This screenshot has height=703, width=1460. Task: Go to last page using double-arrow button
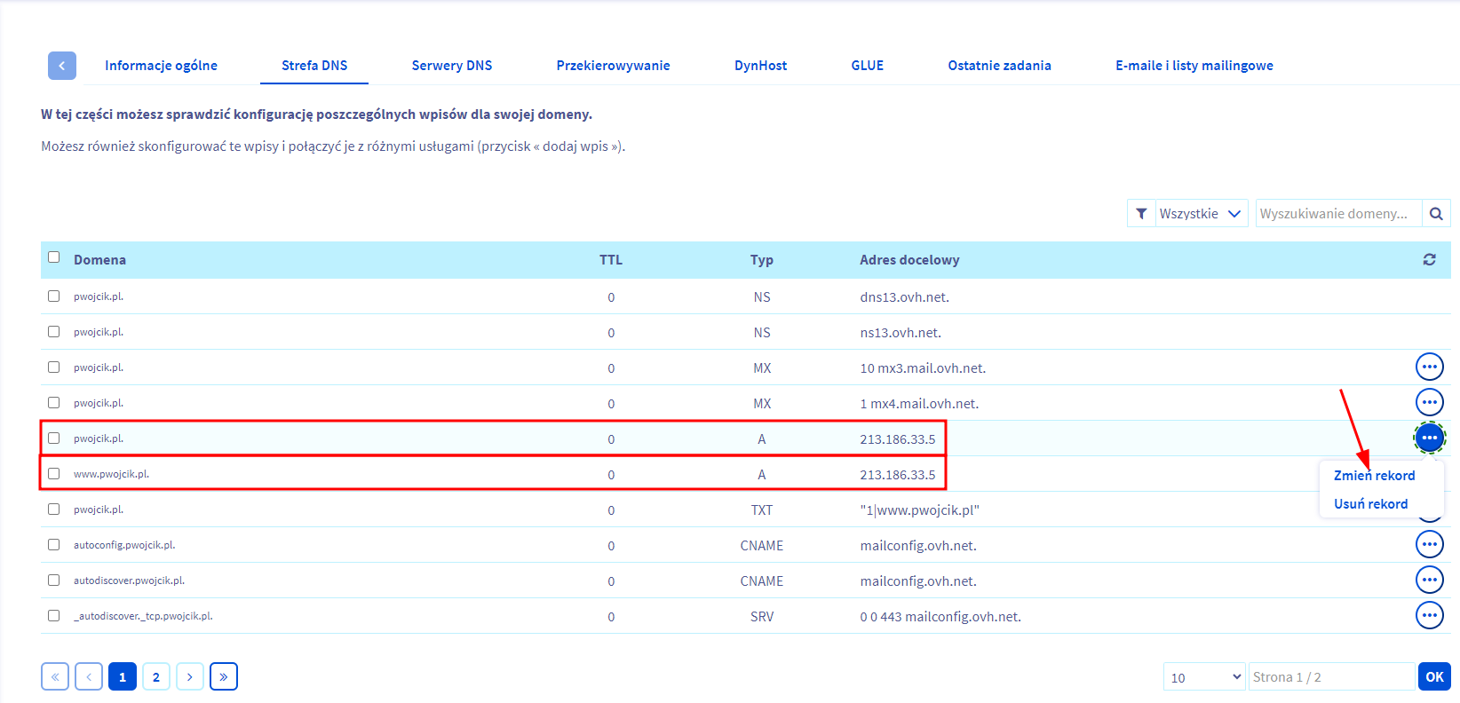(x=223, y=677)
